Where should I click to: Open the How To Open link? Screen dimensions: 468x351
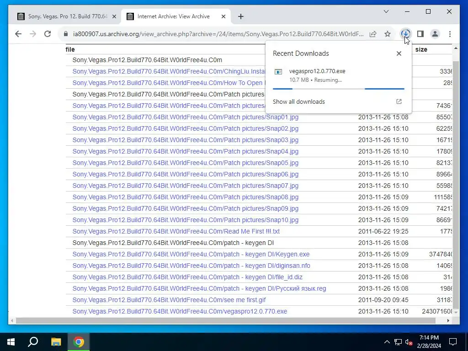(x=169, y=83)
